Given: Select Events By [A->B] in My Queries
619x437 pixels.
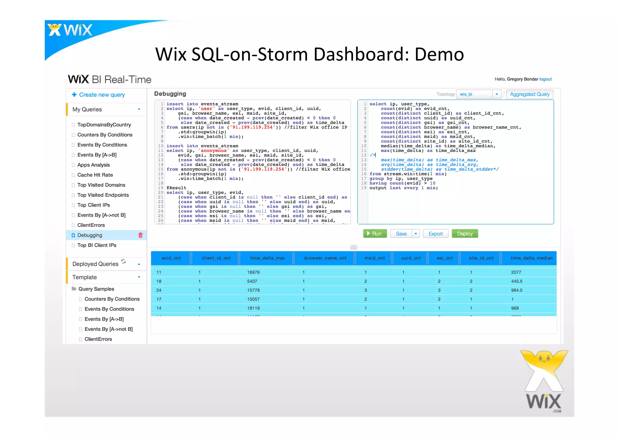Looking at the screenshot, I should [x=97, y=155].
